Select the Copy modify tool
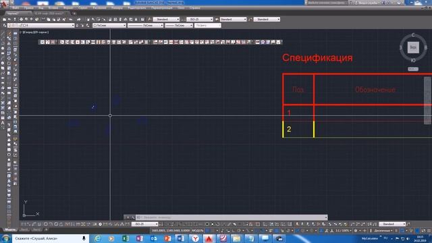The width and height of the screenshot is (432, 243). pyautogui.click(x=9, y=38)
